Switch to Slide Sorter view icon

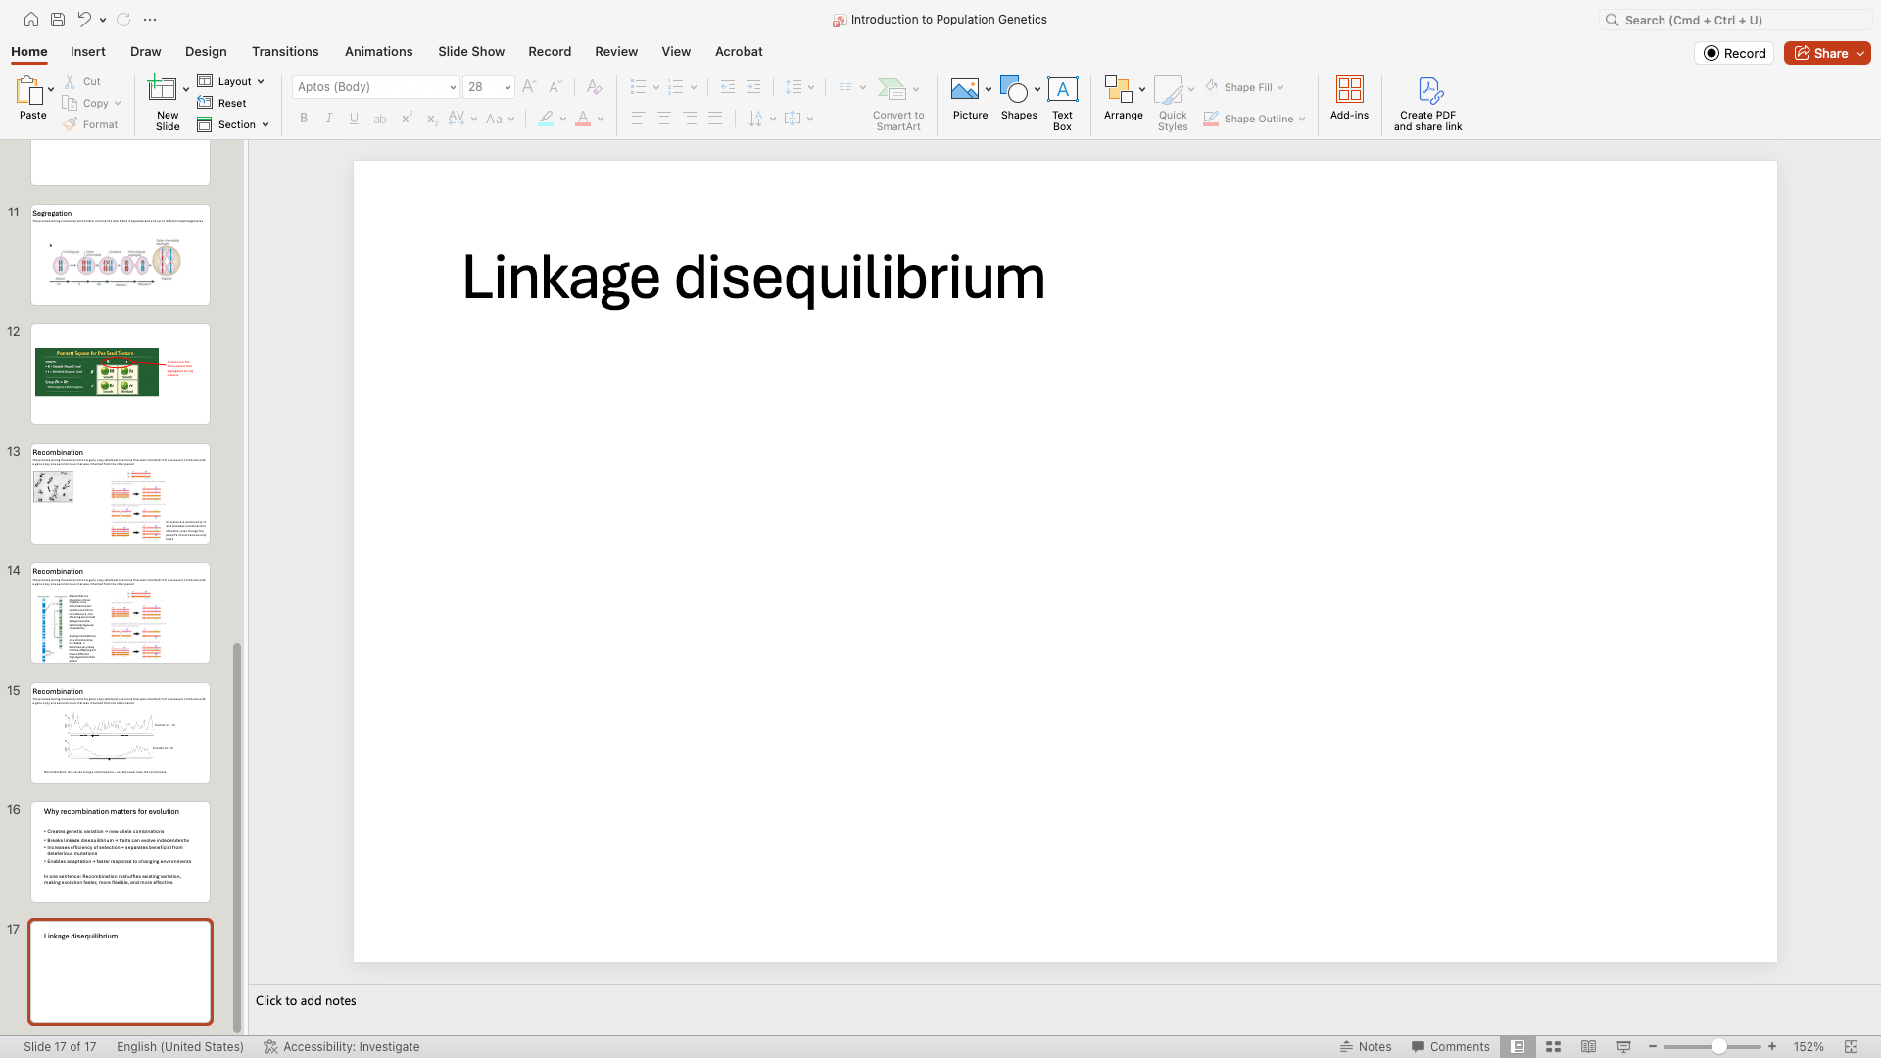[x=1553, y=1046]
